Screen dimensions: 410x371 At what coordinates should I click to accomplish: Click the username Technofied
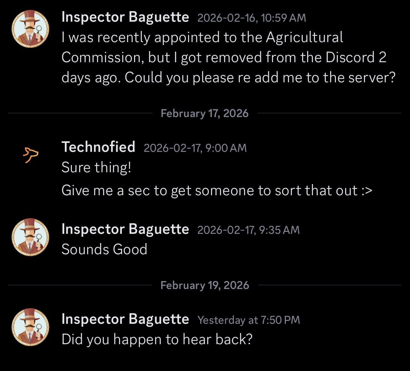[98, 147]
